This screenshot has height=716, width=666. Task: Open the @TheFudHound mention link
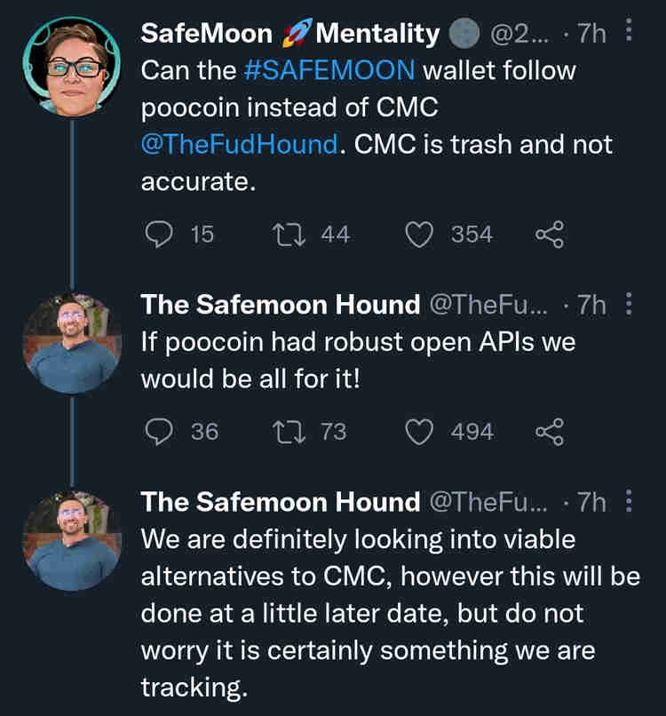[x=240, y=144]
